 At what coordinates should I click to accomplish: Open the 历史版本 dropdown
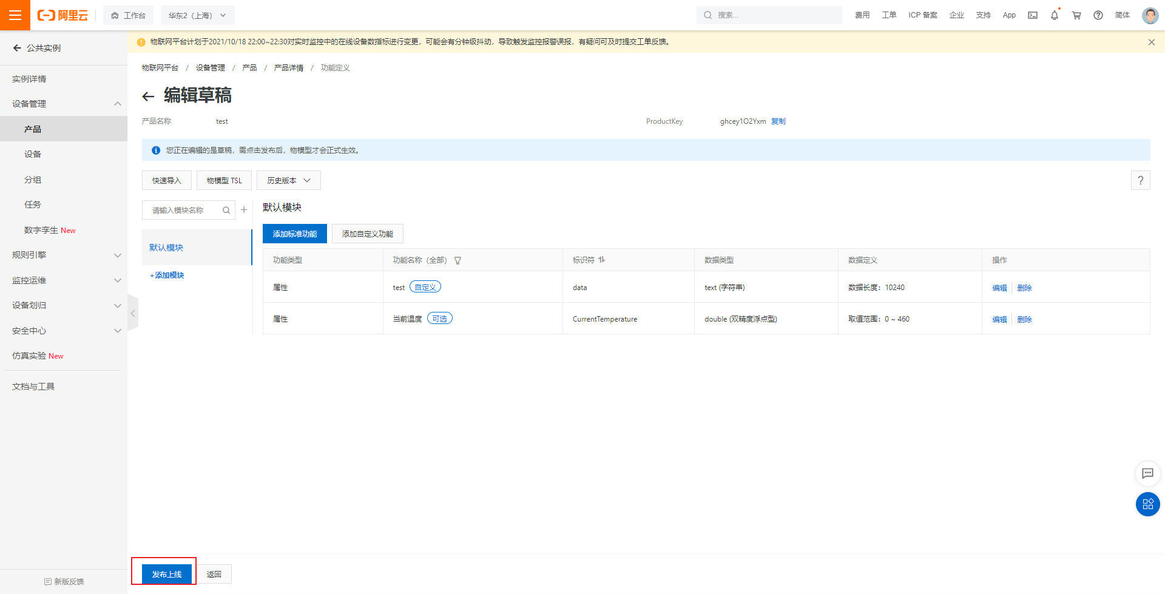click(x=289, y=180)
